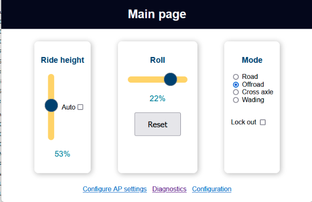Switch mode to Wading
Image resolution: width=312 pixels, height=202 pixels.
[x=236, y=100]
